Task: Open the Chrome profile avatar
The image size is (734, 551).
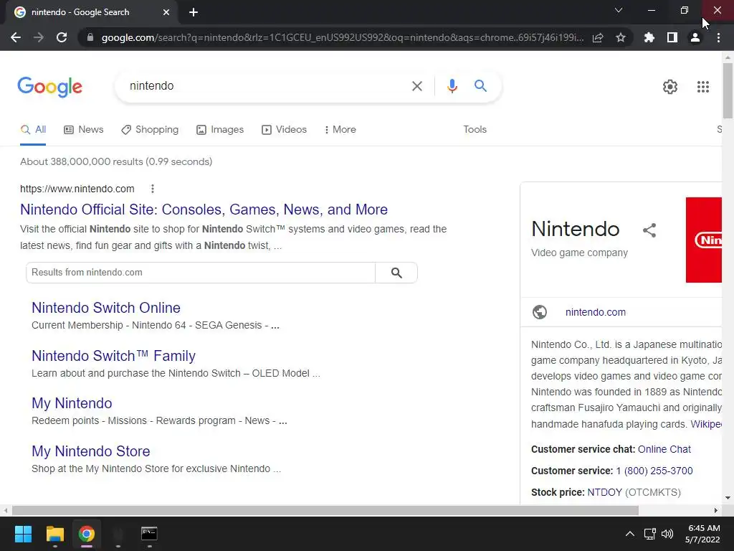Action: click(x=695, y=37)
